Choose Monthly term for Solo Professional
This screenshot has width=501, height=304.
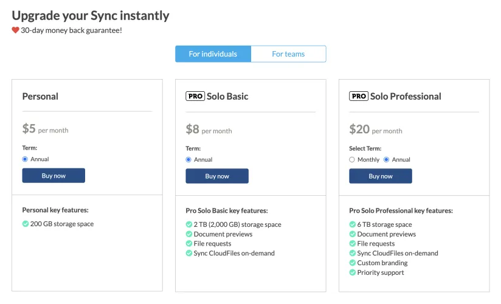(352, 159)
